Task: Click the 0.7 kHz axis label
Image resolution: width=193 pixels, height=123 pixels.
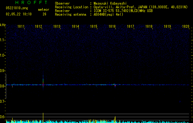Action: 2,101
